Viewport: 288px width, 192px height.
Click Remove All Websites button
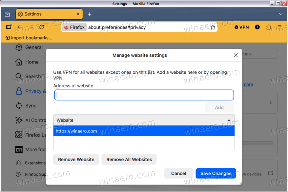129,160
